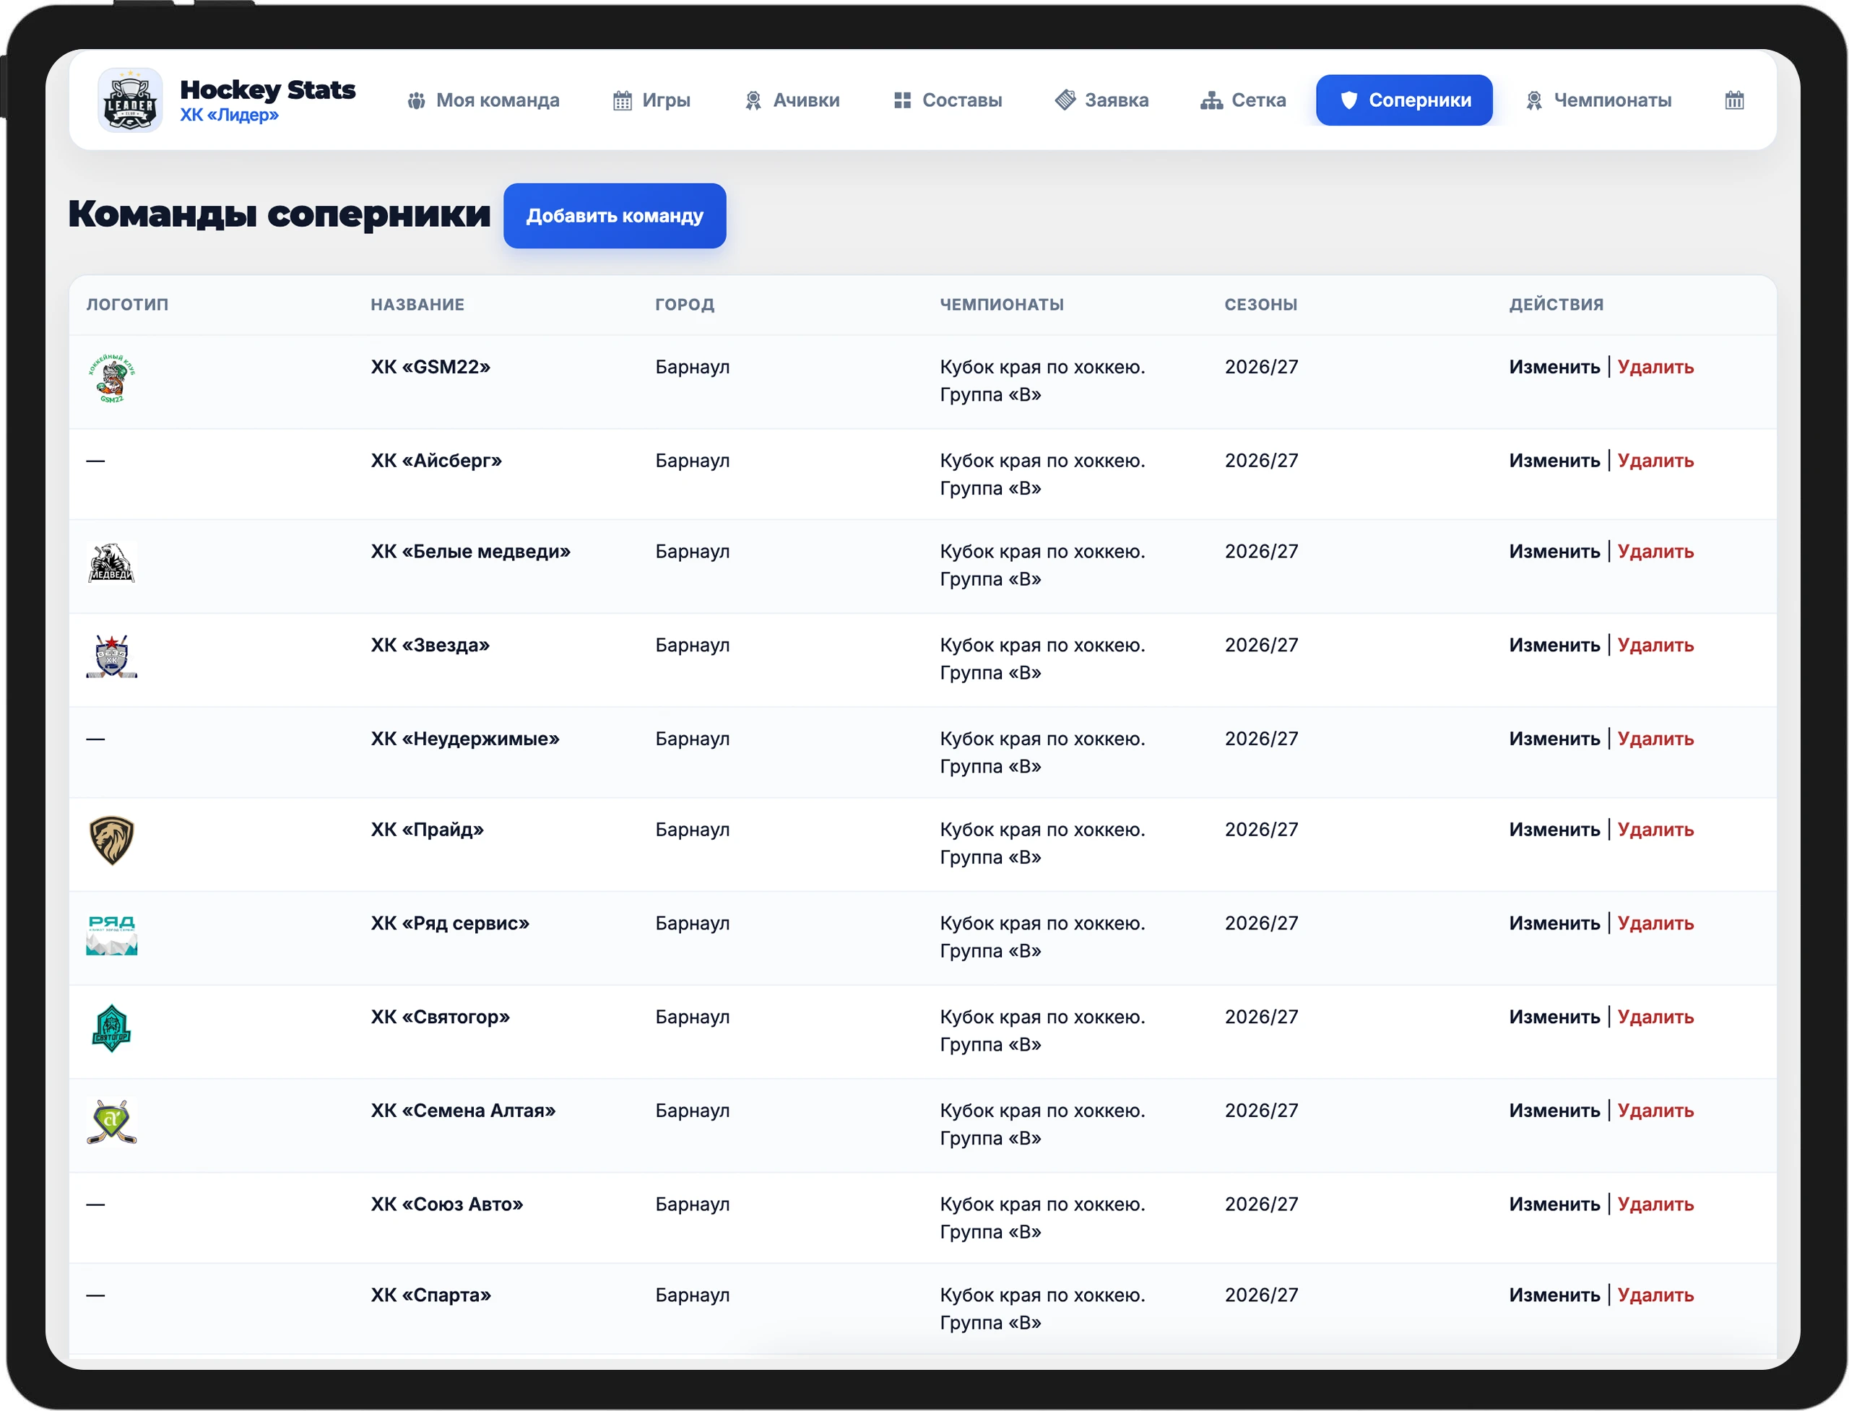Click the НАЗВАНИЕ column header

point(417,305)
